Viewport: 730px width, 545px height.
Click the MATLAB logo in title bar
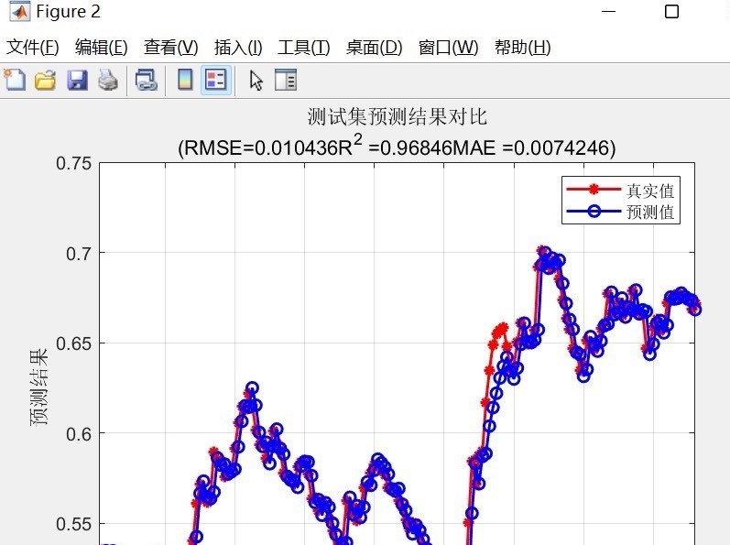(19, 12)
